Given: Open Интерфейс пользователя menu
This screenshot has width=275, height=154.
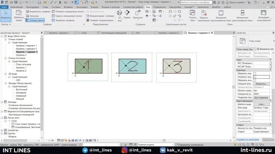Looking at the screenshot, I should coord(264,16).
